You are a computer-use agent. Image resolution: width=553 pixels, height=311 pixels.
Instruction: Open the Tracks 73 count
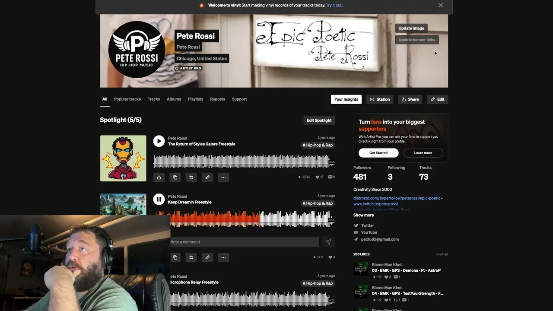(x=425, y=173)
